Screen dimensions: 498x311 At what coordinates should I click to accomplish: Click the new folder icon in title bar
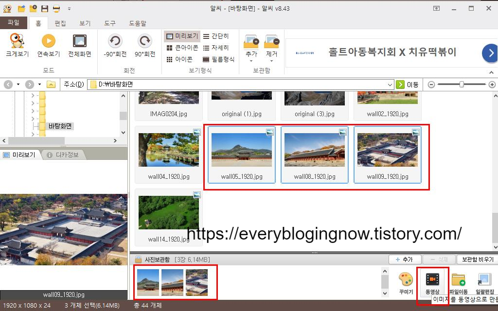click(x=33, y=9)
